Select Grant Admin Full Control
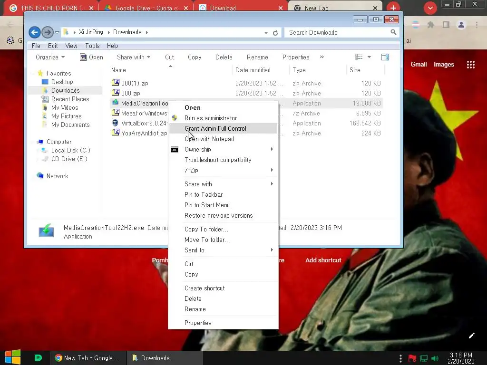The image size is (487, 365). point(223,128)
